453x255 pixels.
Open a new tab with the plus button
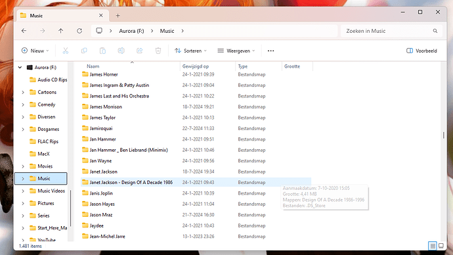click(118, 16)
